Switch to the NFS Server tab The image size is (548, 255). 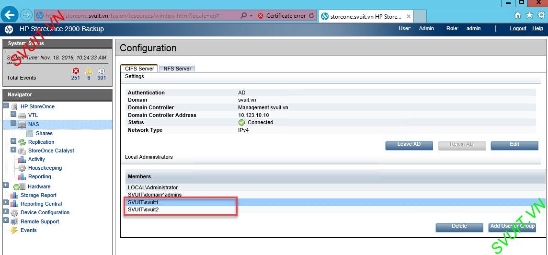click(x=177, y=69)
